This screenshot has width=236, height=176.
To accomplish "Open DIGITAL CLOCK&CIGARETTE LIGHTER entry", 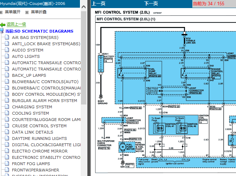I will click(46, 145).
